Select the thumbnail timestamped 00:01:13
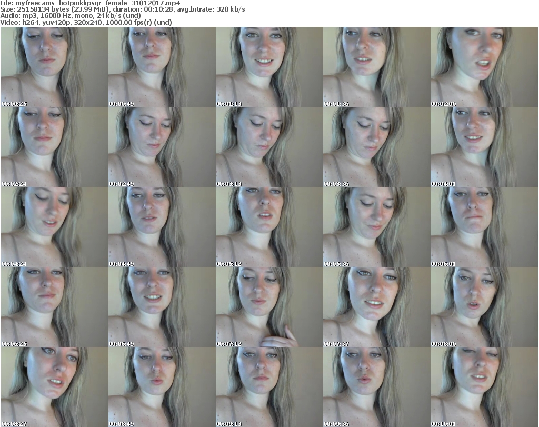The image size is (539, 427). pyautogui.click(x=269, y=67)
